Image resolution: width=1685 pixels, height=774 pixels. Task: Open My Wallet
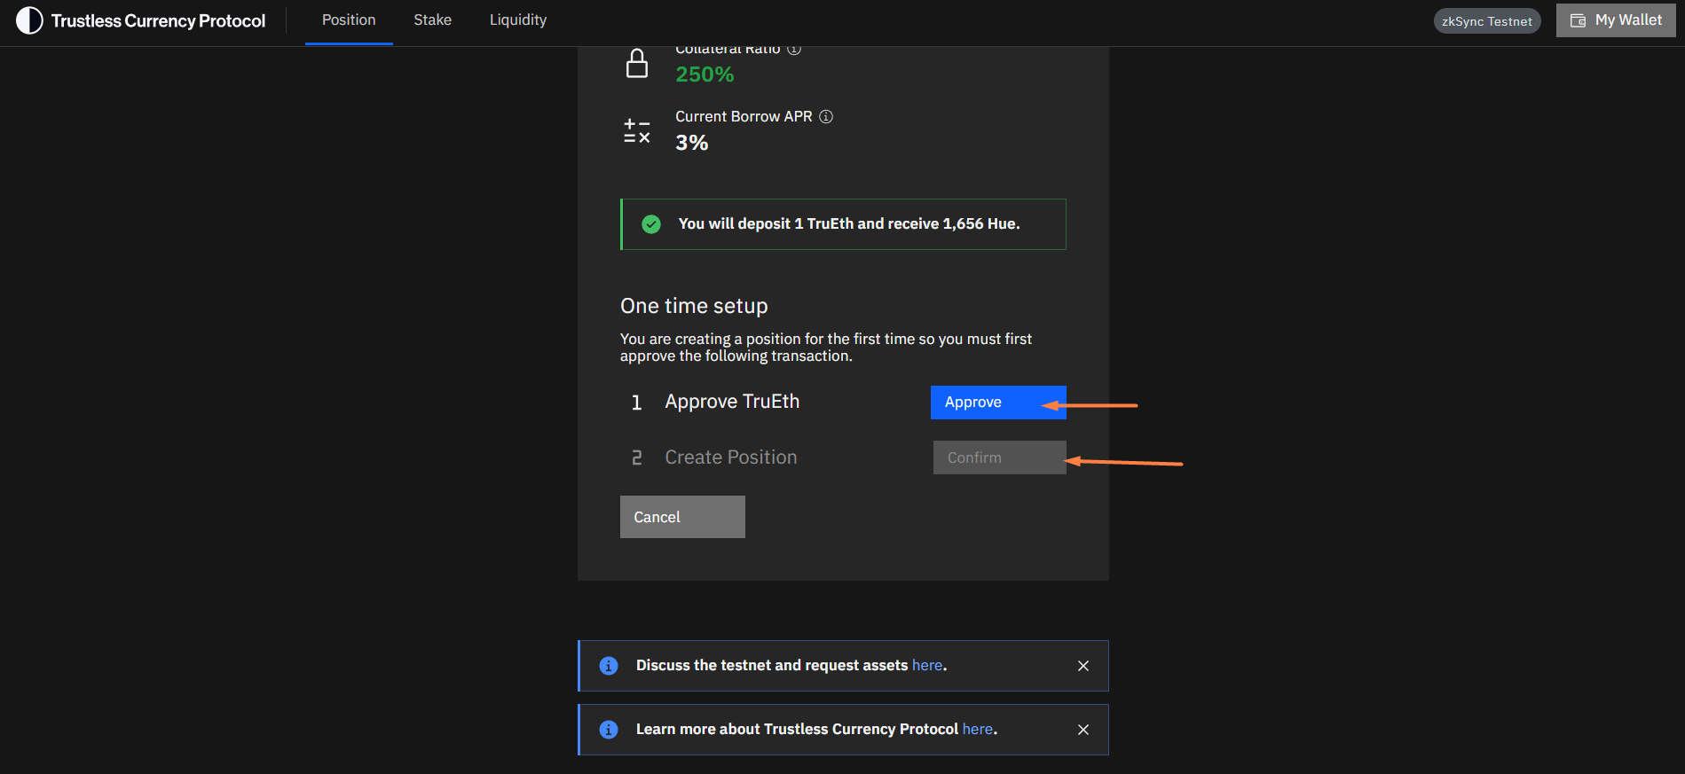1616,20
